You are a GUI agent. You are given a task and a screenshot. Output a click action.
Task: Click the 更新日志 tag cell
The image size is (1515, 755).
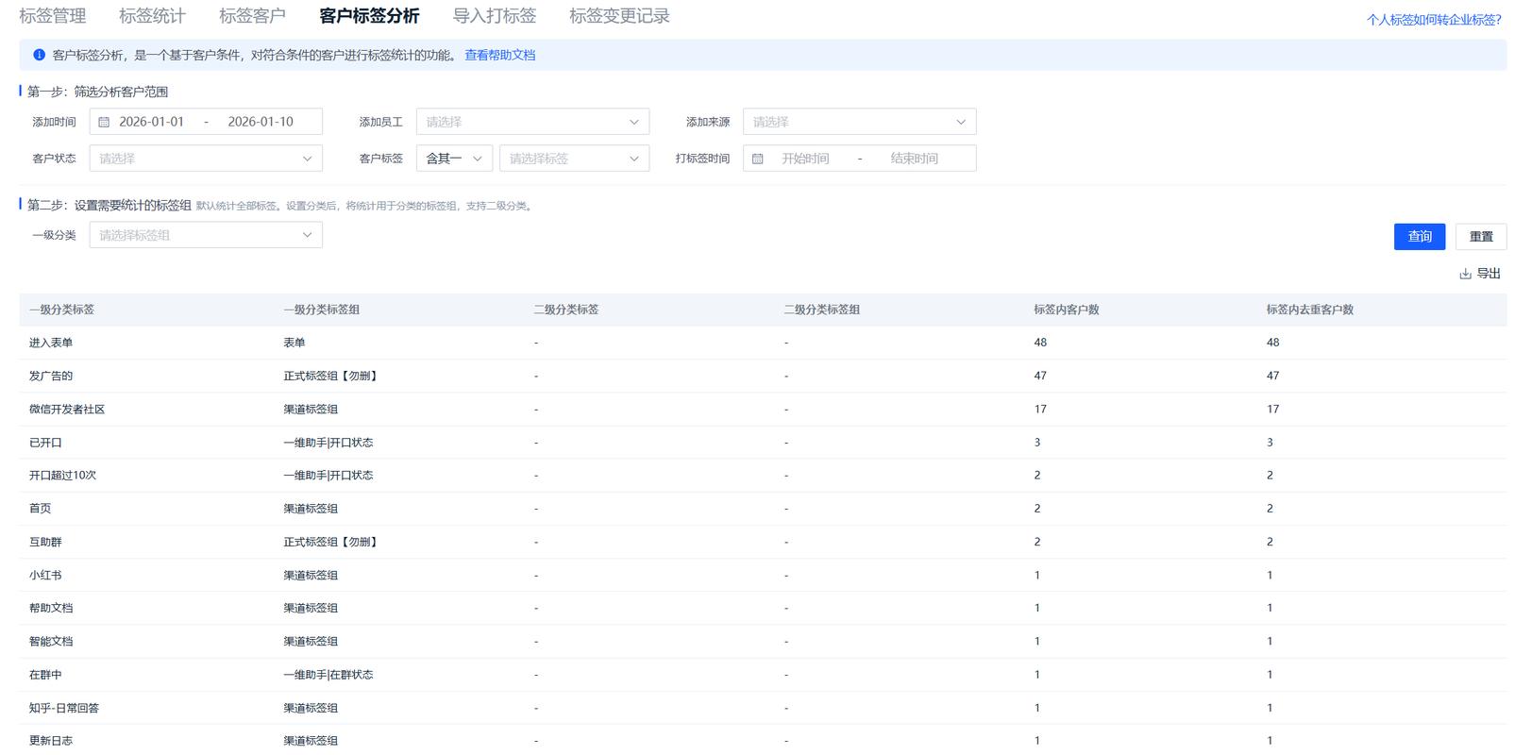(x=51, y=741)
